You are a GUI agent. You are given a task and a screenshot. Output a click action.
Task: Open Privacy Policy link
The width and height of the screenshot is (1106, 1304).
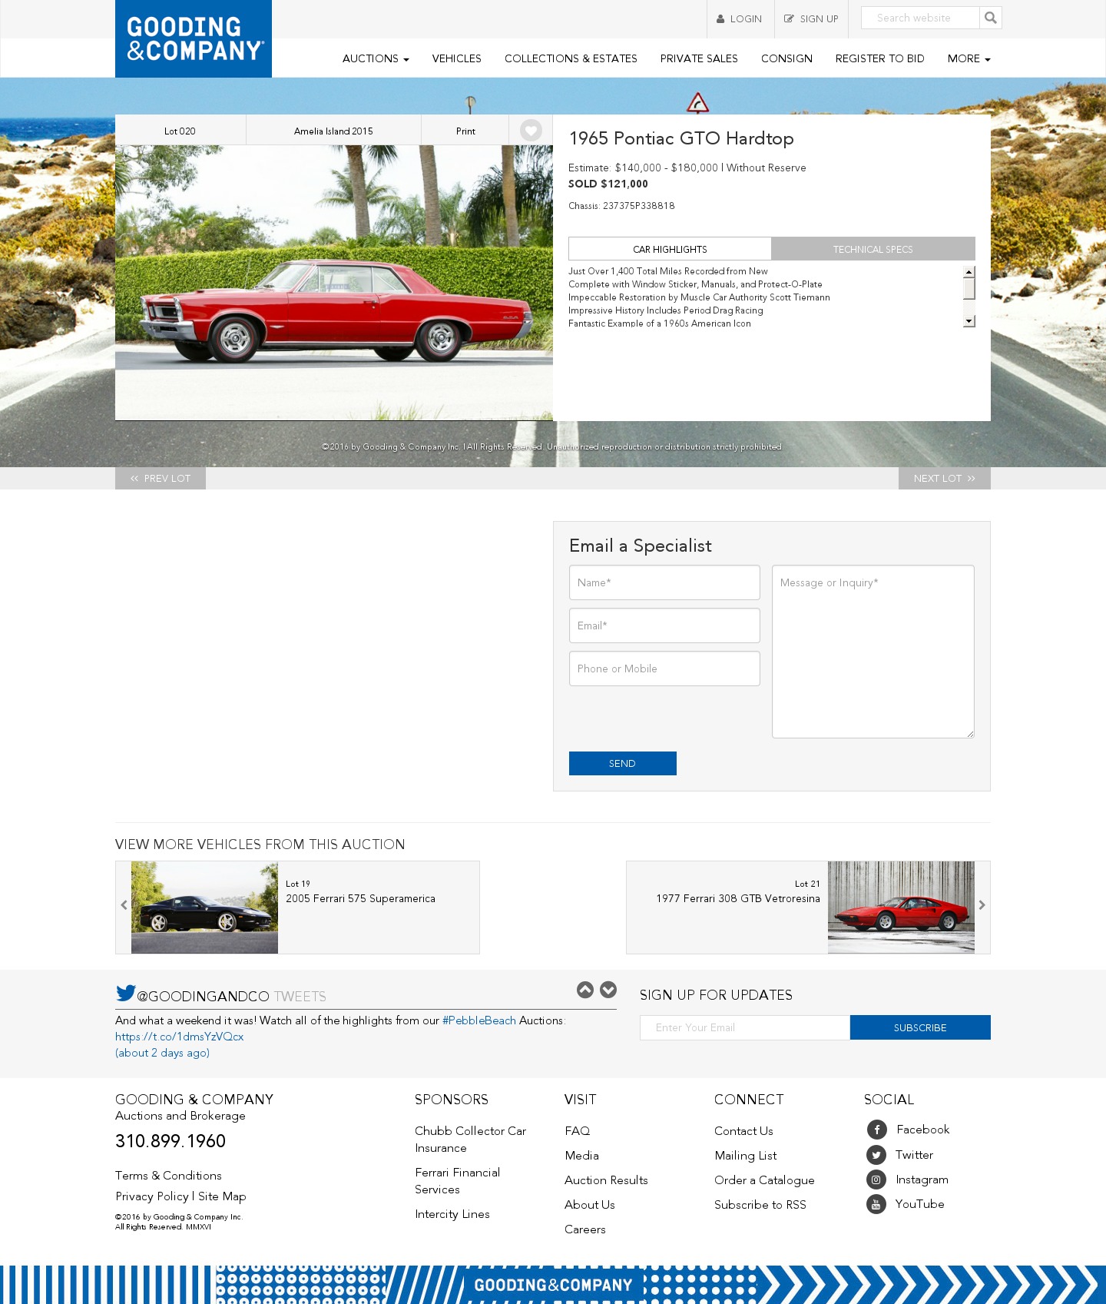coord(152,1196)
